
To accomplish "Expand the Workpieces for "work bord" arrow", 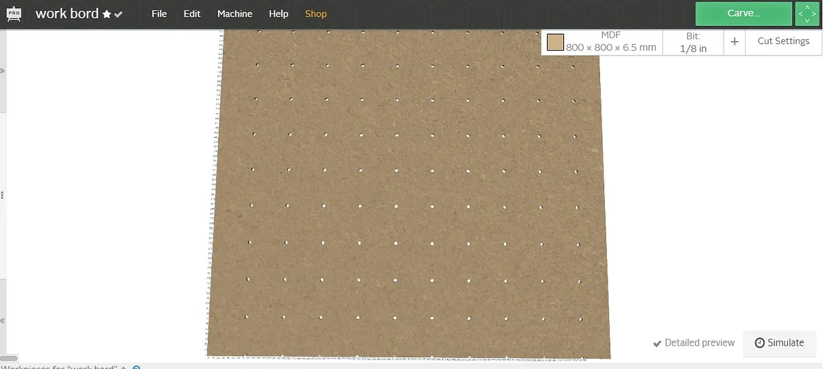I will (124, 367).
